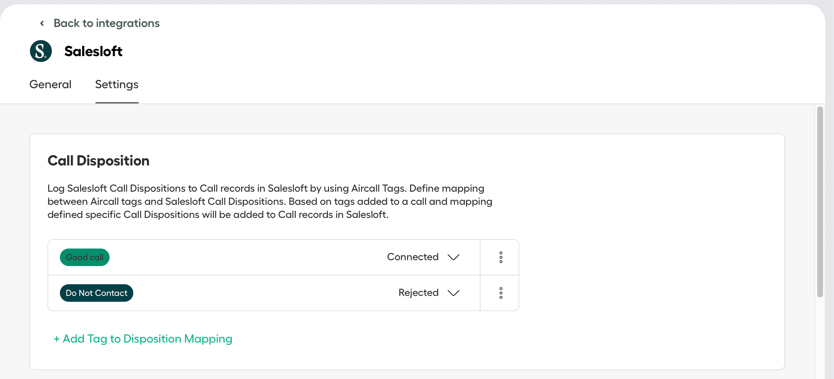Click chevron arrow next to Connected
The image size is (834, 379).
[x=454, y=257]
